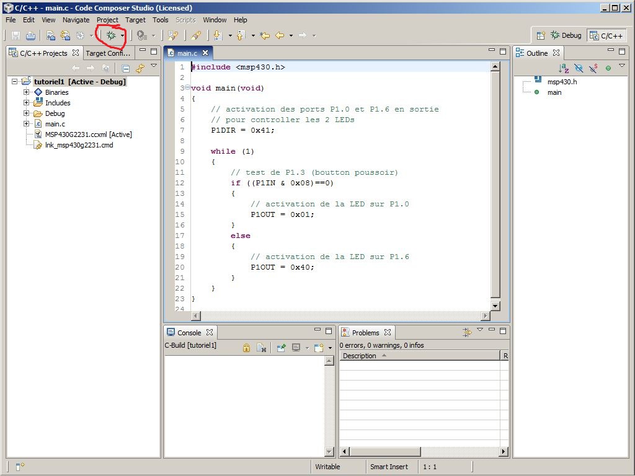Open the Back history dropdown arrow
The image size is (635, 476).
[x=291, y=36]
